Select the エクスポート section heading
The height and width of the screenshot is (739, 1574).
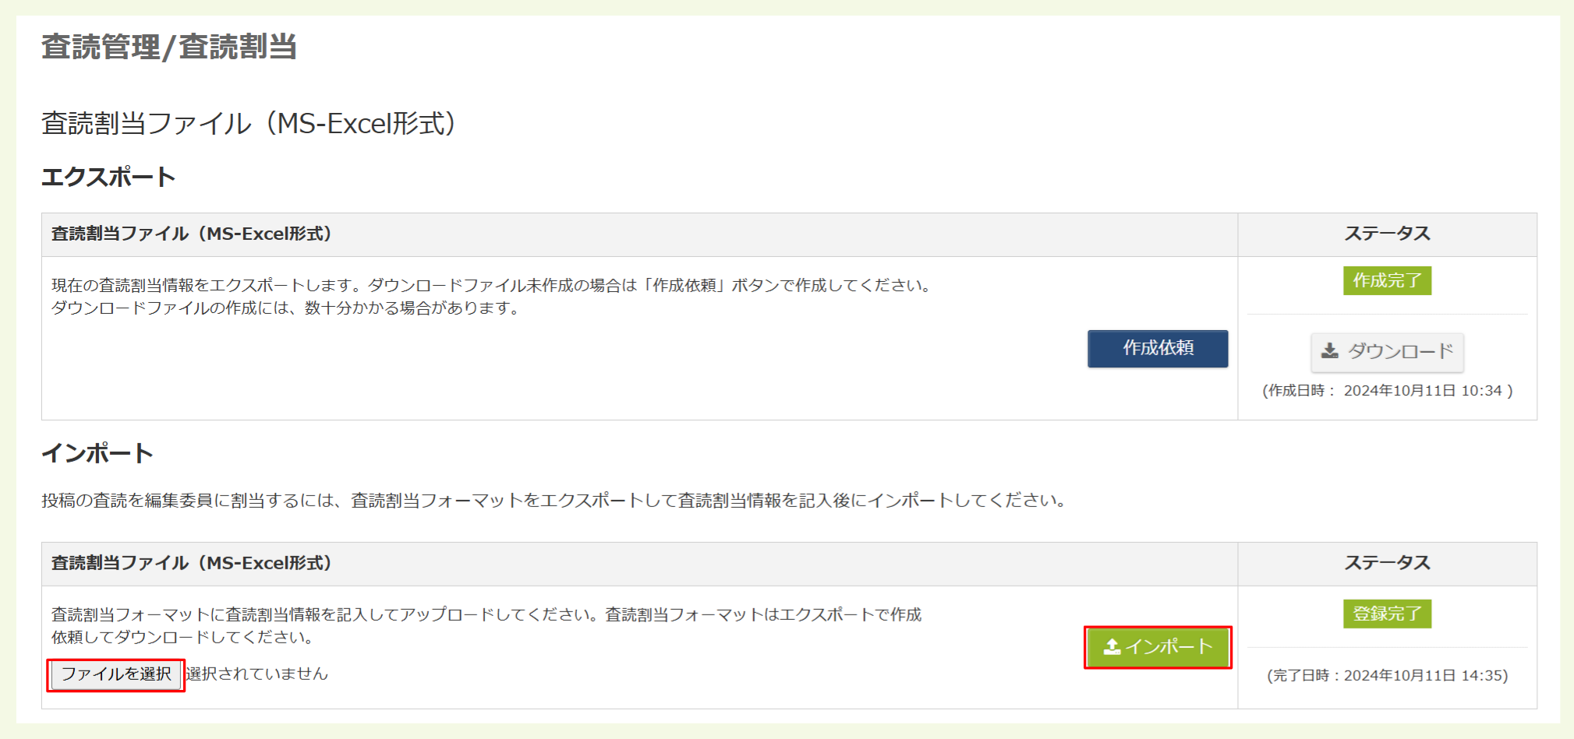pos(109,176)
